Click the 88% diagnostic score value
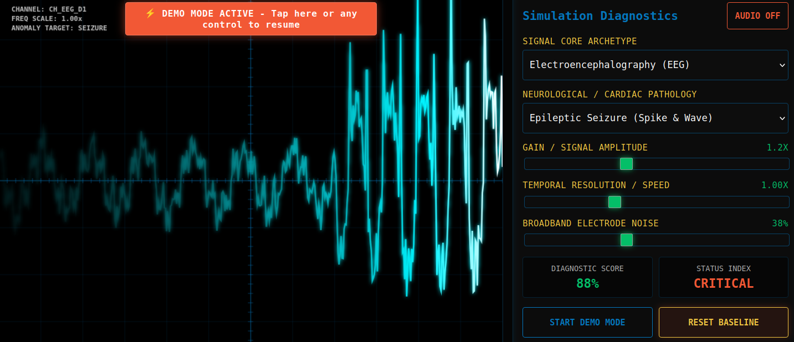Viewport: 794px width, 342px height. coord(587,283)
